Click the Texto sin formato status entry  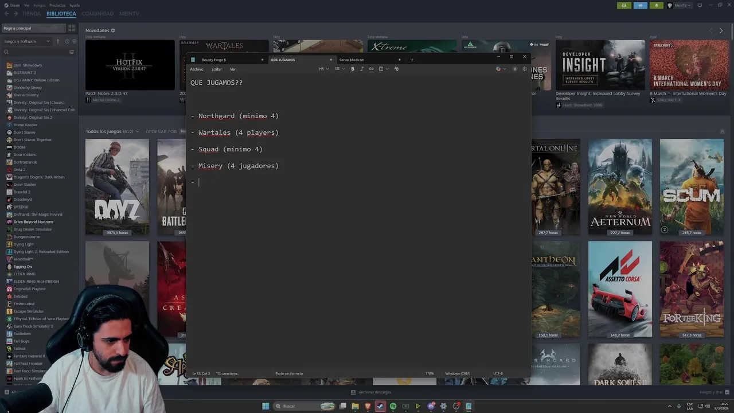[289, 373]
